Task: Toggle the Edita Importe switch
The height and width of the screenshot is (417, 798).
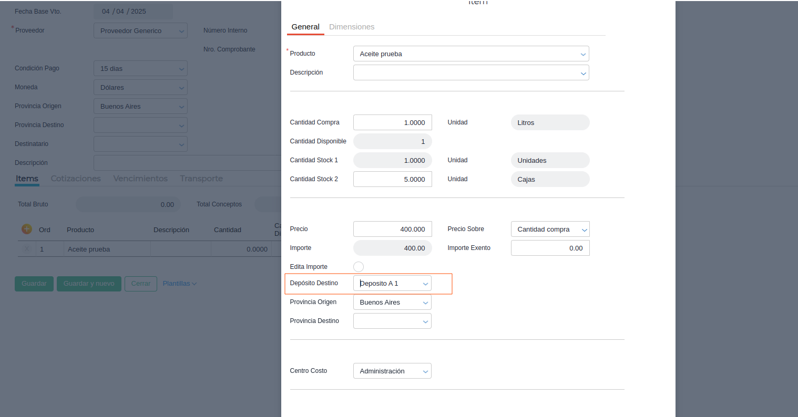Action: click(x=359, y=267)
